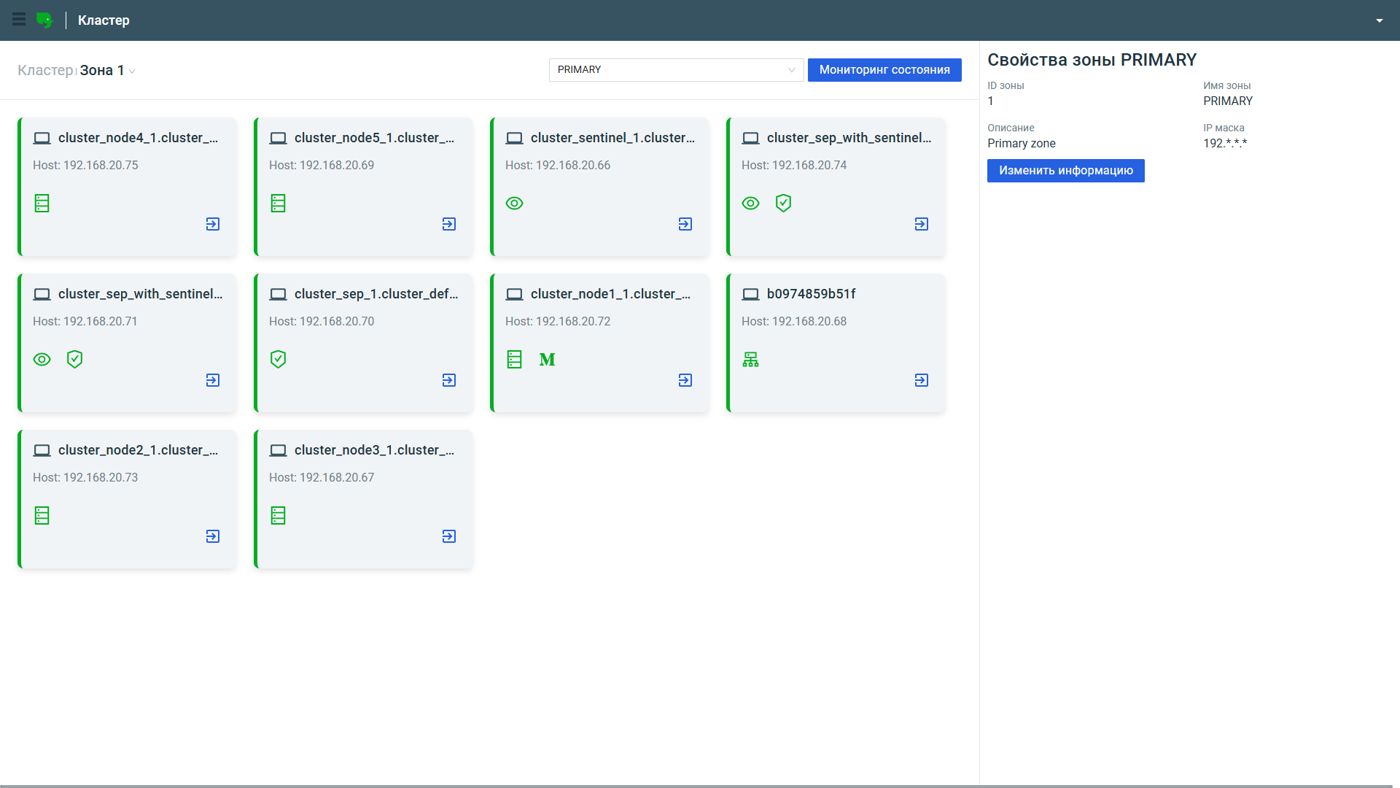Click the shield icon on cluster_sep_1 card
The width and height of the screenshot is (1400, 788).
point(278,359)
